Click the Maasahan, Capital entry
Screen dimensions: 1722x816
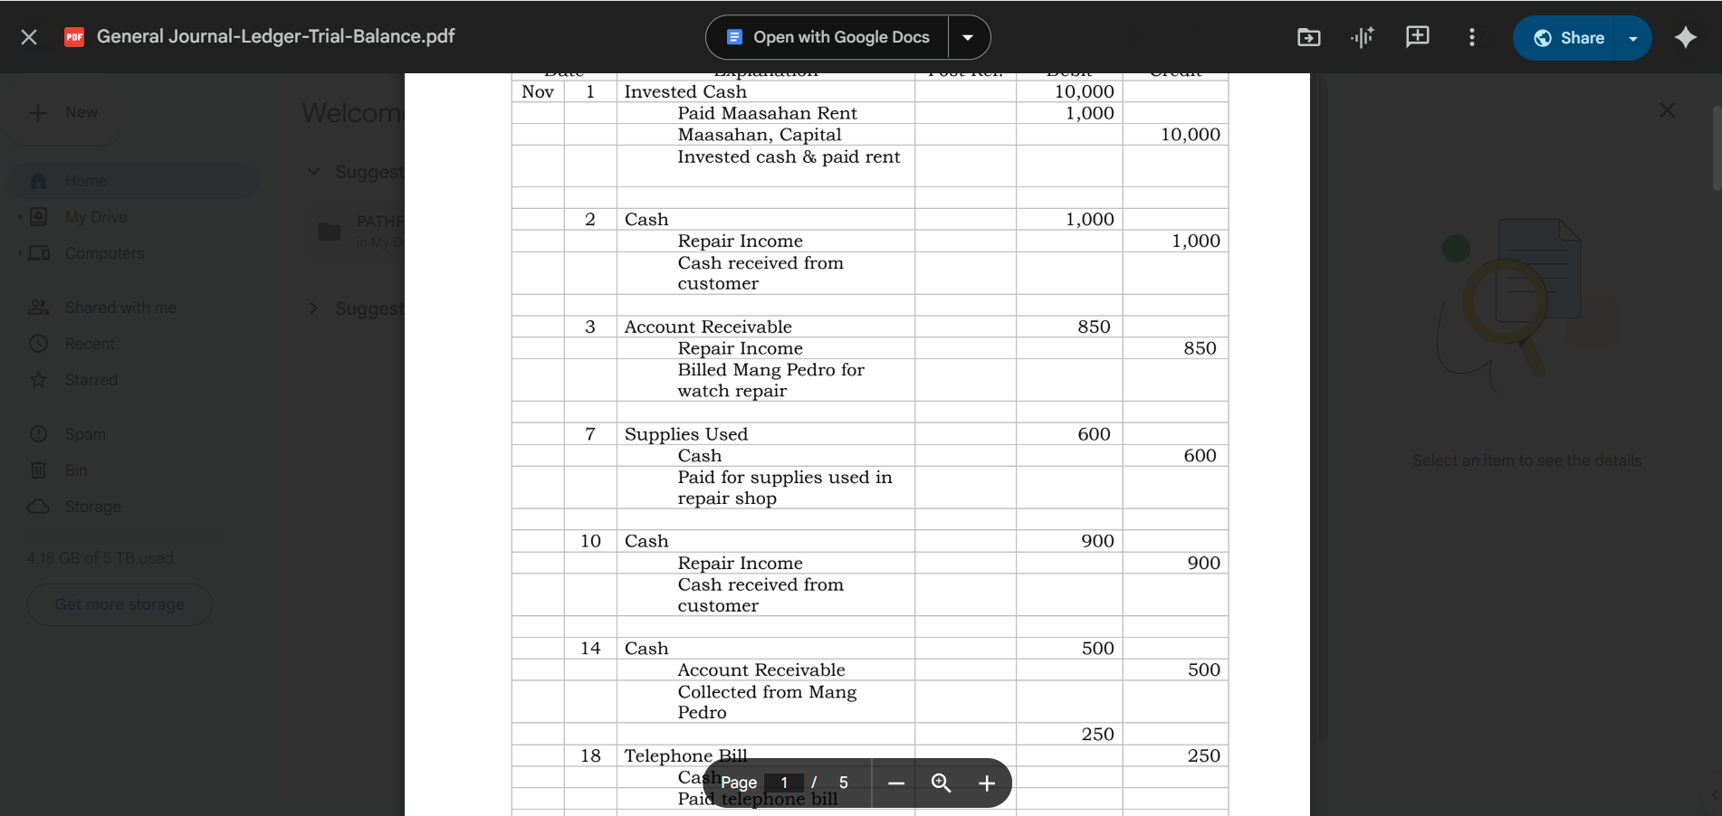[x=760, y=135]
